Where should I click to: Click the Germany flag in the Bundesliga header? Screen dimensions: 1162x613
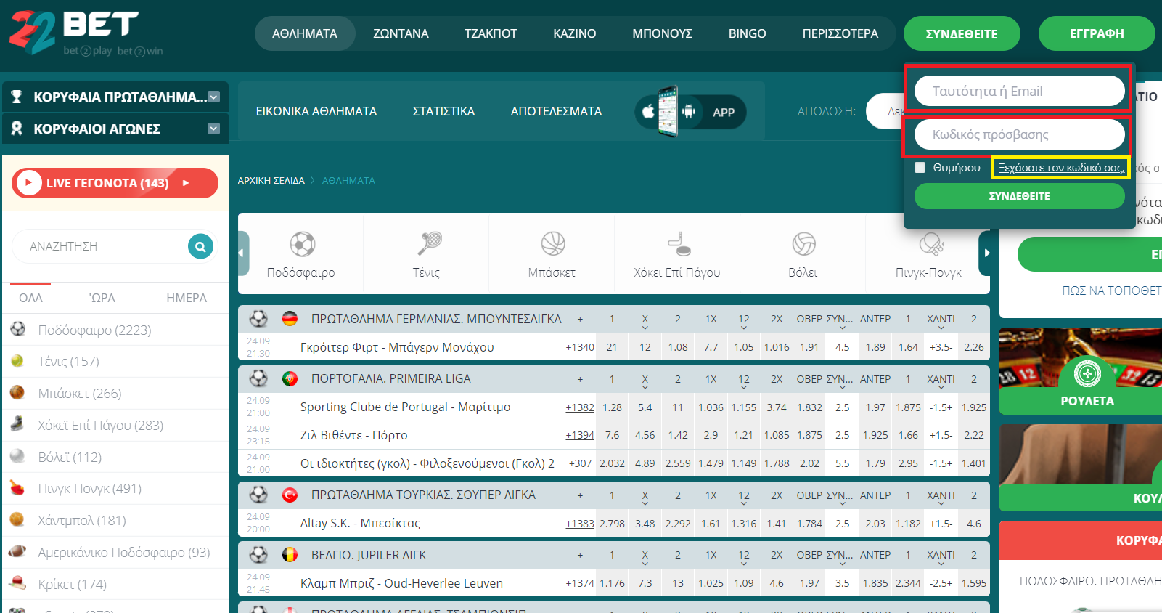[x=290, y=319]
